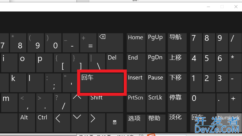Tap the semicolon and colon key
The width and height of the screenshot is (242, 136).
pos(53,83)
